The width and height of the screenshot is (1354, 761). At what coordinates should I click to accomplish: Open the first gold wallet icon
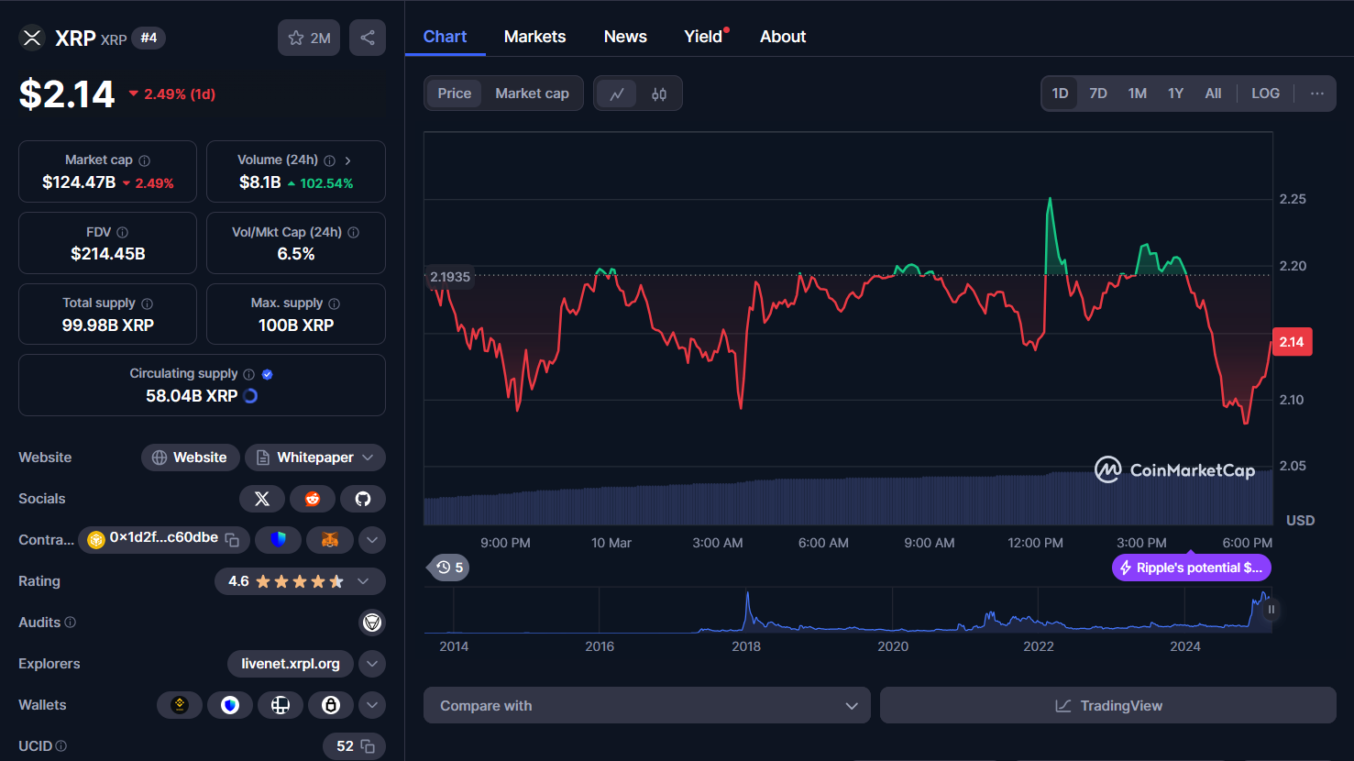coord(180,705)
